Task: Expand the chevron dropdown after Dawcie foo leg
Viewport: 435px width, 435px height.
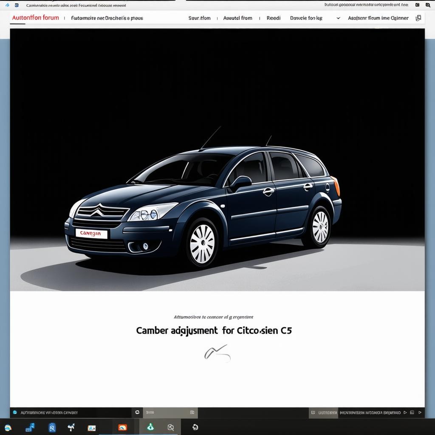Action: coord(338,18)
